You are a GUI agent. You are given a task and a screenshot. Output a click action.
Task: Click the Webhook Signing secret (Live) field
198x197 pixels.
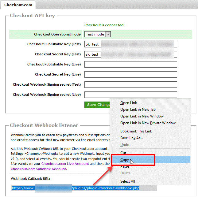(x=131, y=95)
